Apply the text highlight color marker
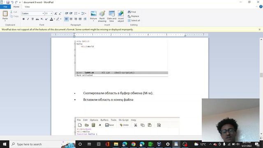Screen dimensions: 263x148 (x=58, y=19)
